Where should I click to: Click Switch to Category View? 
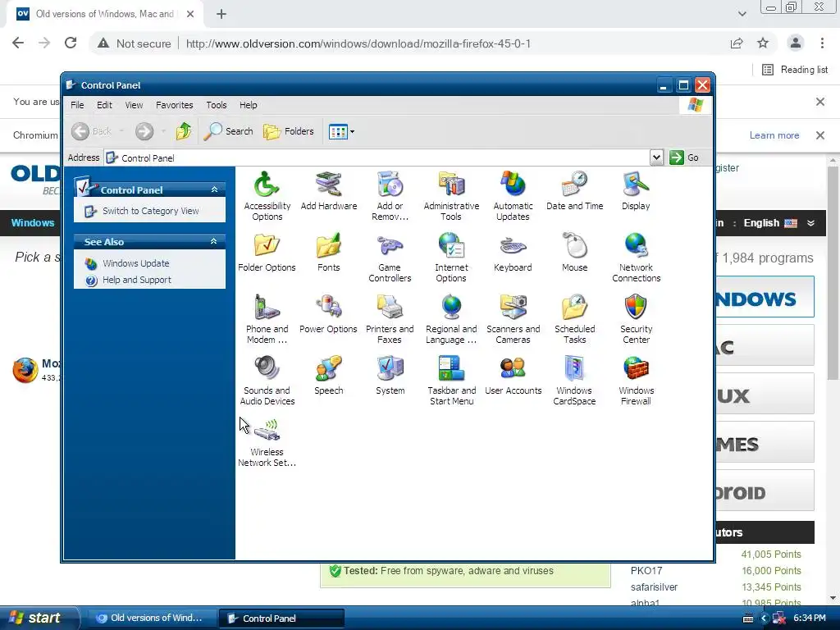pos(150,211)
